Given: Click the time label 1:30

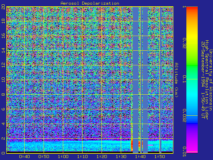Looking at the screenshot, I should 121,157.
